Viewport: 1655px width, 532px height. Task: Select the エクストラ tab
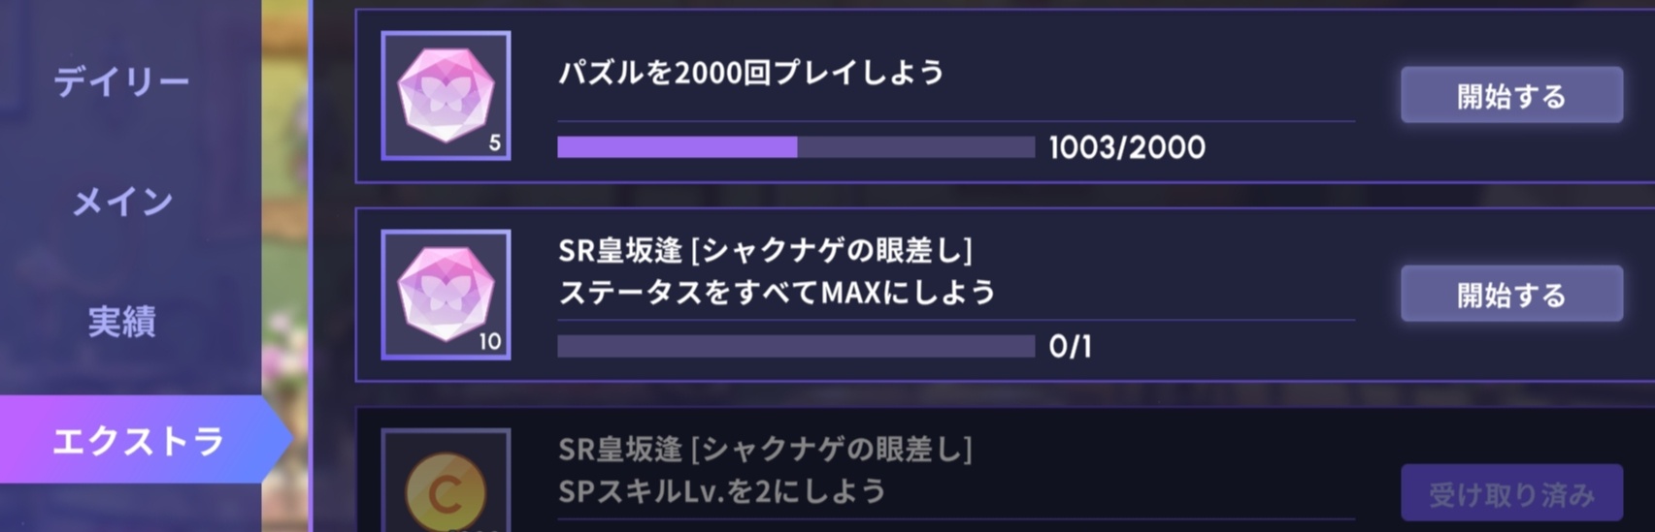pos(138,440)
